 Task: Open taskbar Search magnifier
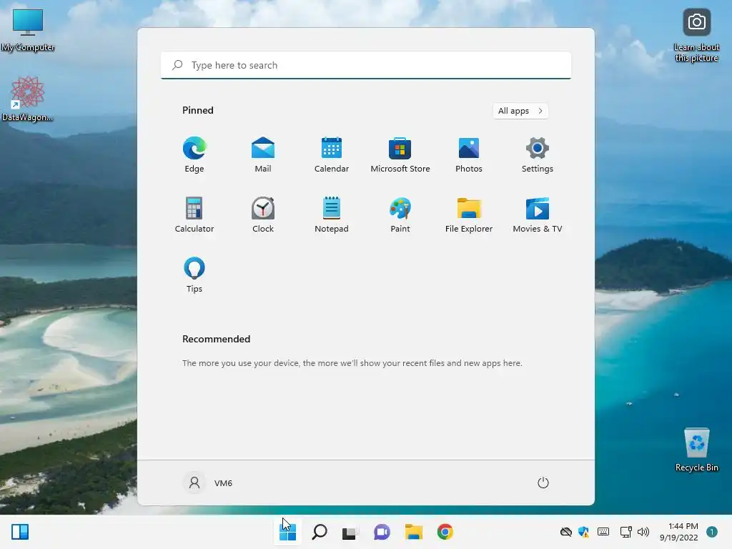coord(320,532)
